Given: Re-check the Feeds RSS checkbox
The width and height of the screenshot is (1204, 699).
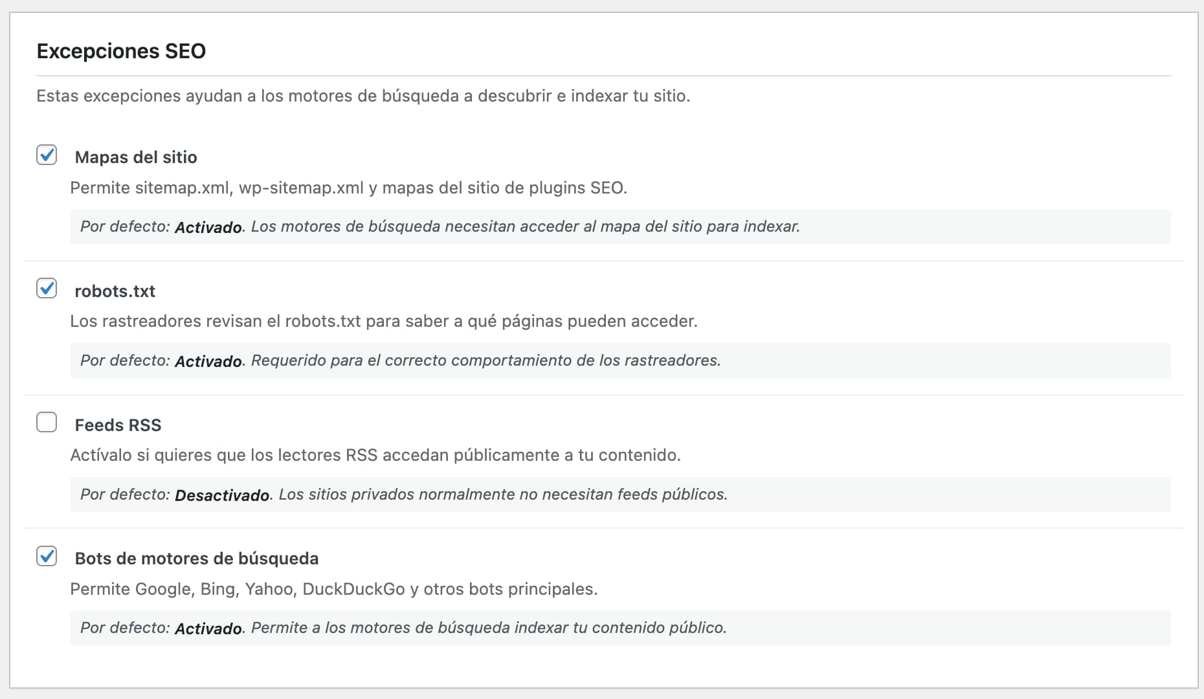Looking at the screenshot, I should [x=47, y=423].
